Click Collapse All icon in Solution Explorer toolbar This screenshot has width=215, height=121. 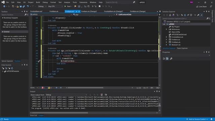pyautogui.click(x=188, y=15)
